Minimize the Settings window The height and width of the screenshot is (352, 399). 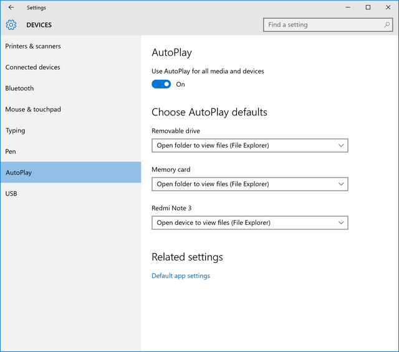pos(348,7)
